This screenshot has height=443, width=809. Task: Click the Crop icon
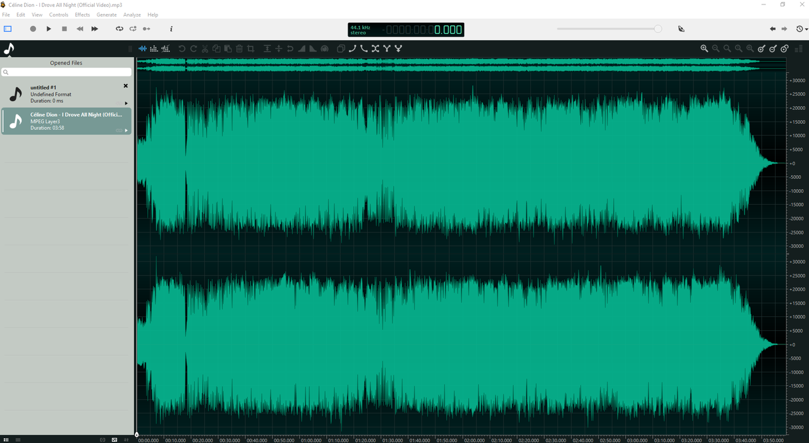pos(250,49)
